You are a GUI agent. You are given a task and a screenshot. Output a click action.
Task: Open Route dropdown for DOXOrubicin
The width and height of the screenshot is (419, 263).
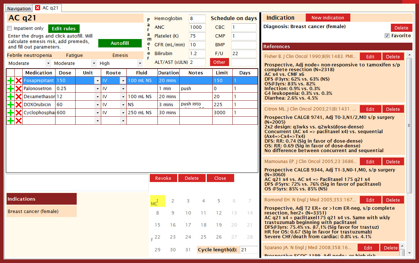123,105
